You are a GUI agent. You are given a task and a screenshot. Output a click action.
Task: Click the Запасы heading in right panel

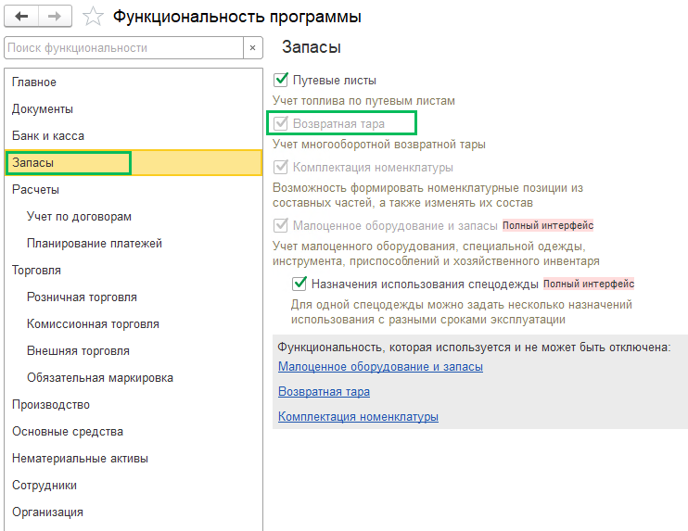[312, 47]
